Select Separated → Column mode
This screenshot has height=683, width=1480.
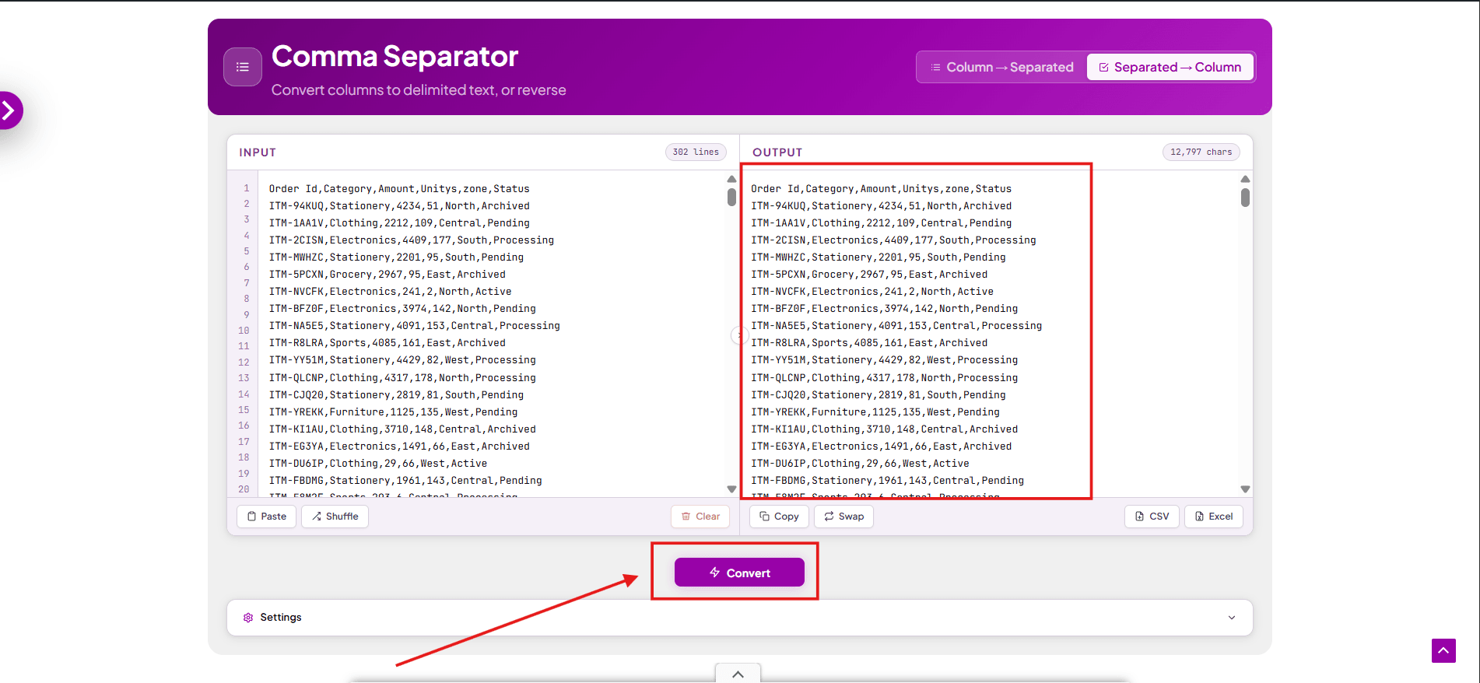[x=1170, y=68]
